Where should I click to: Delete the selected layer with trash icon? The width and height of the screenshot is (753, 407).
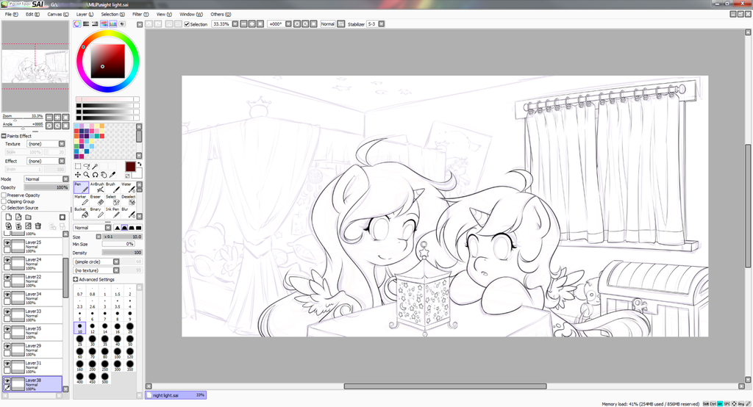coord(38,226)
